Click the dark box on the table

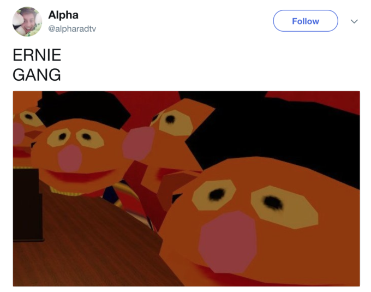tap(28, 205)
